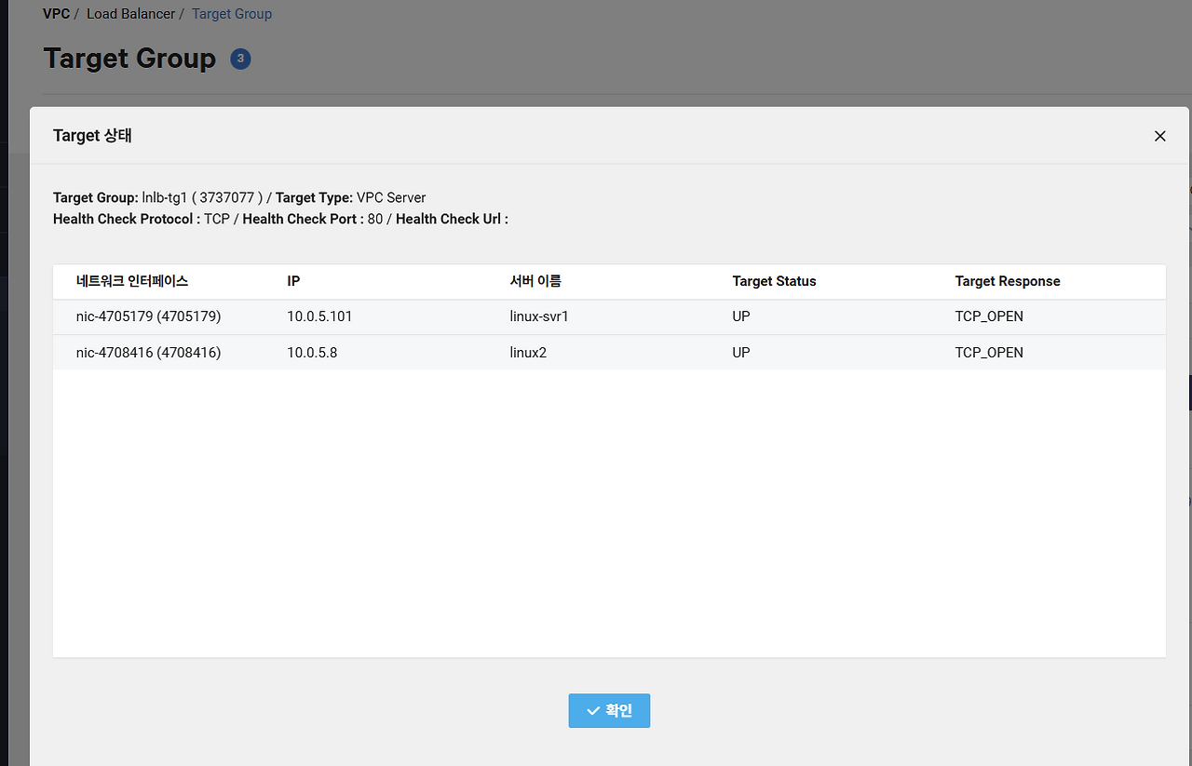Close the Target 상태 dialog
This screenshot has height=766, width=1192.
[x=1159, y=136]
